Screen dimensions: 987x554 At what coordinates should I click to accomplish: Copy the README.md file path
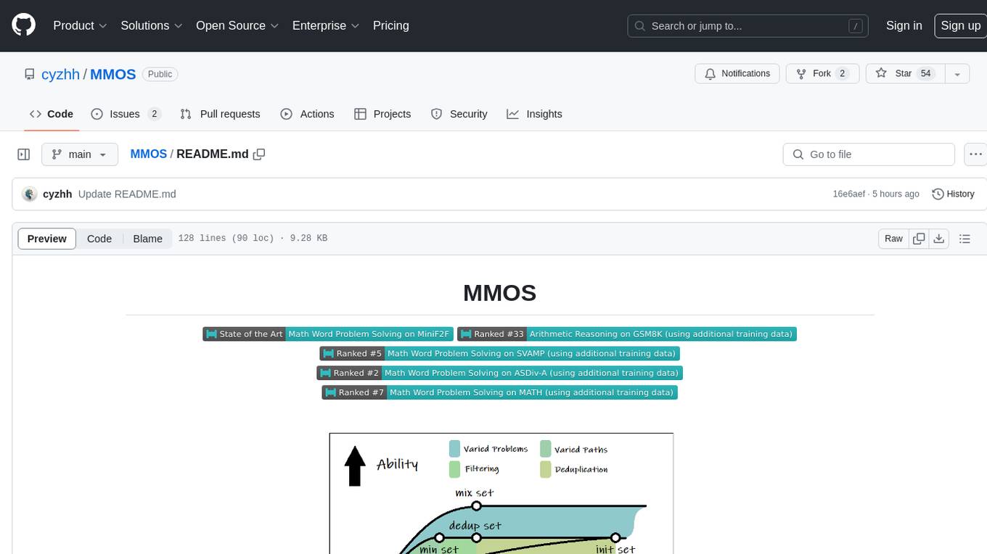pyautogui.click(x=259, y=154)
